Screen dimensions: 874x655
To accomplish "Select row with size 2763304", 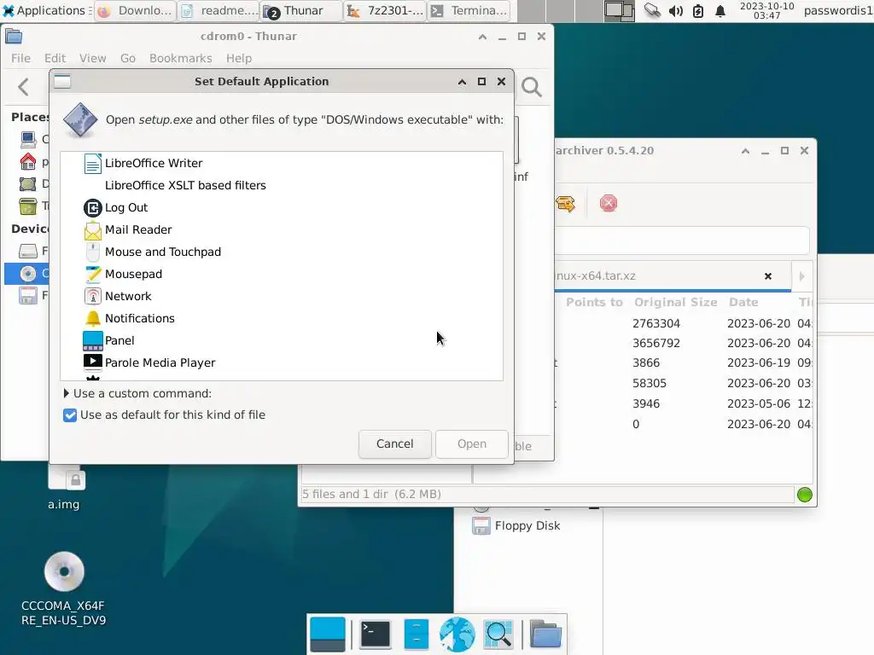I will click(x=684, y=323).
